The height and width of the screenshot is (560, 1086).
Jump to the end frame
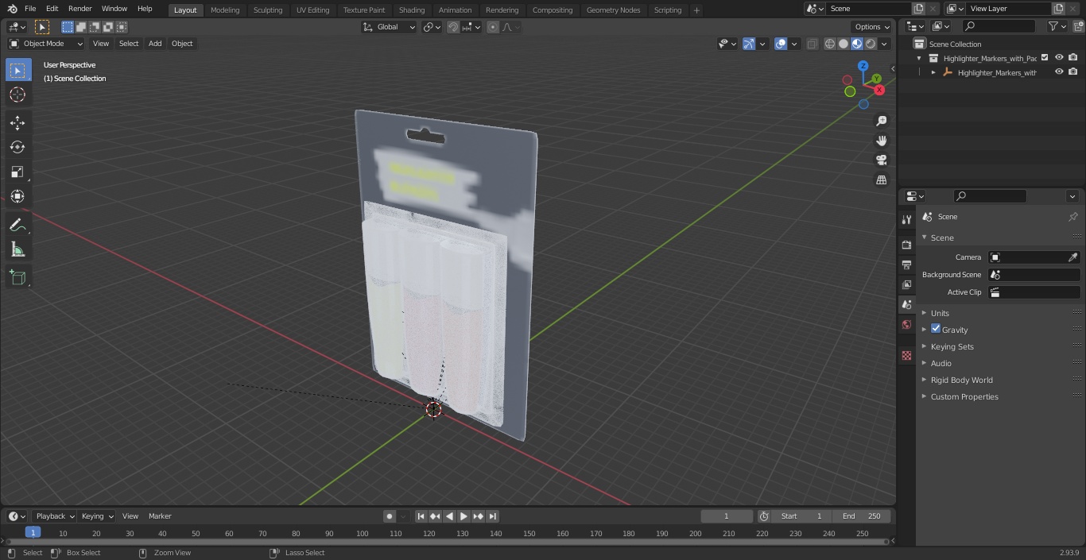click(492, 516)
